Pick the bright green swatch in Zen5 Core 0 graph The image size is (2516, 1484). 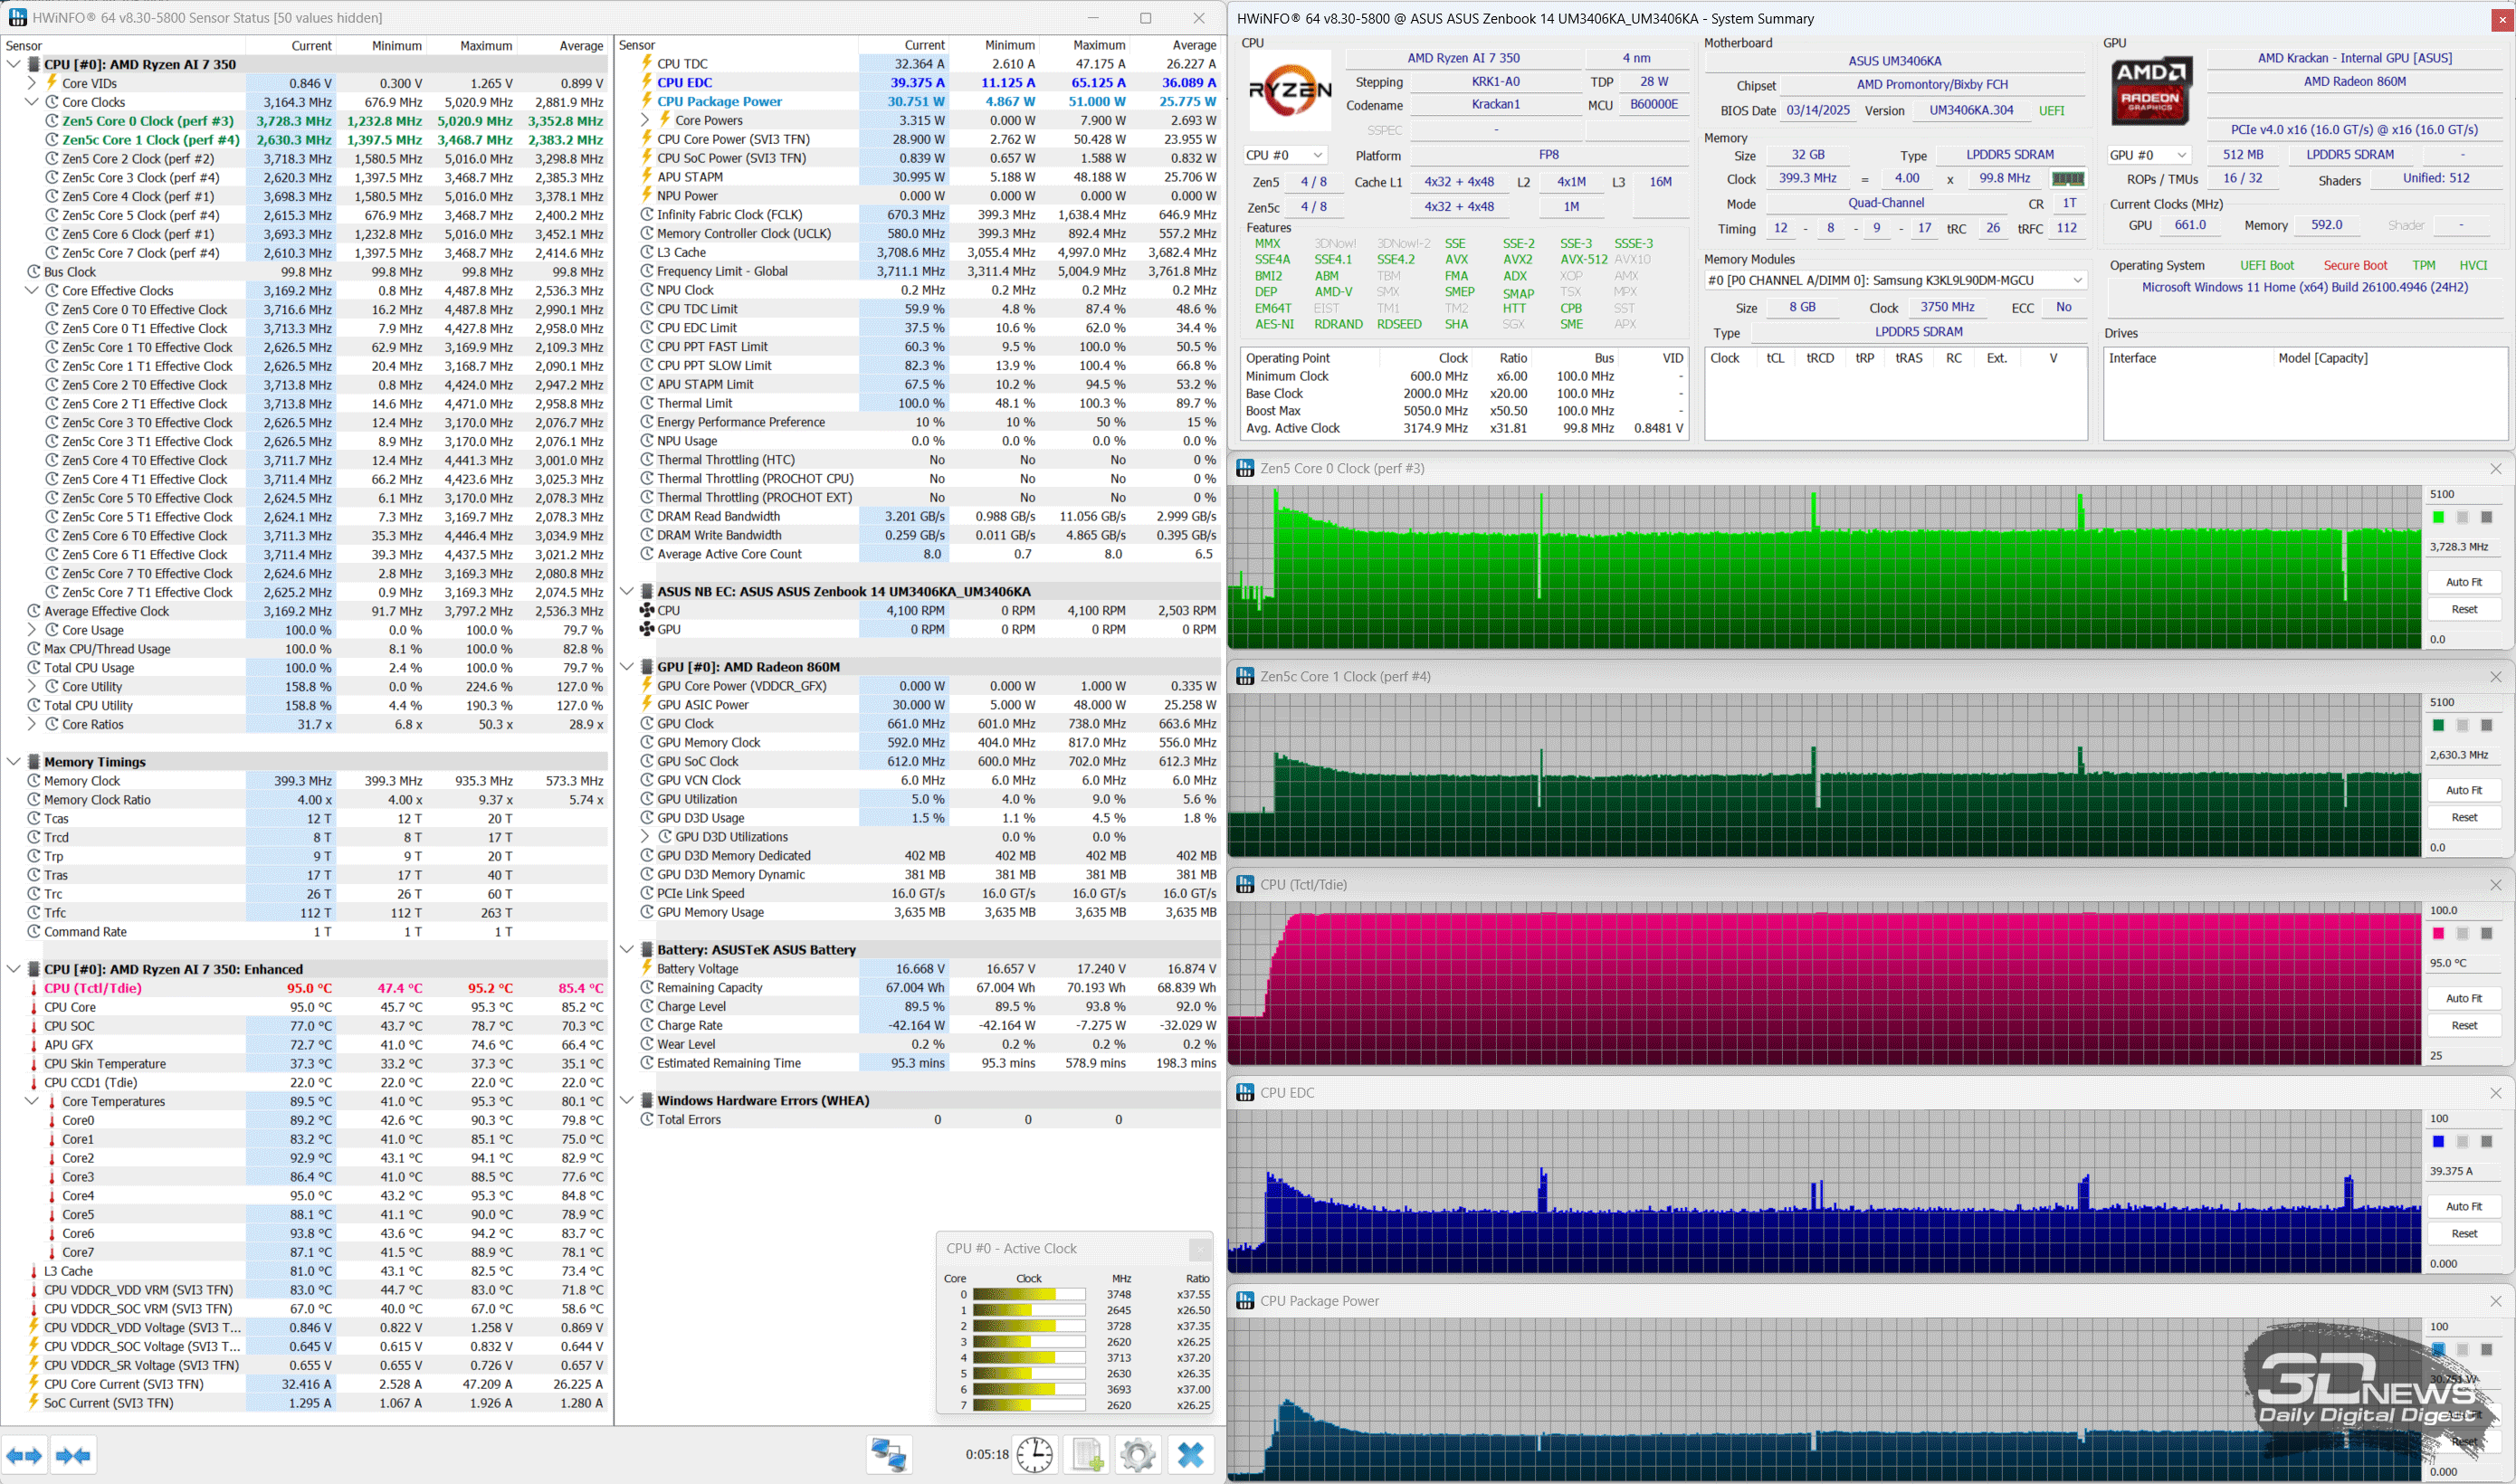tap(2438, 517)
